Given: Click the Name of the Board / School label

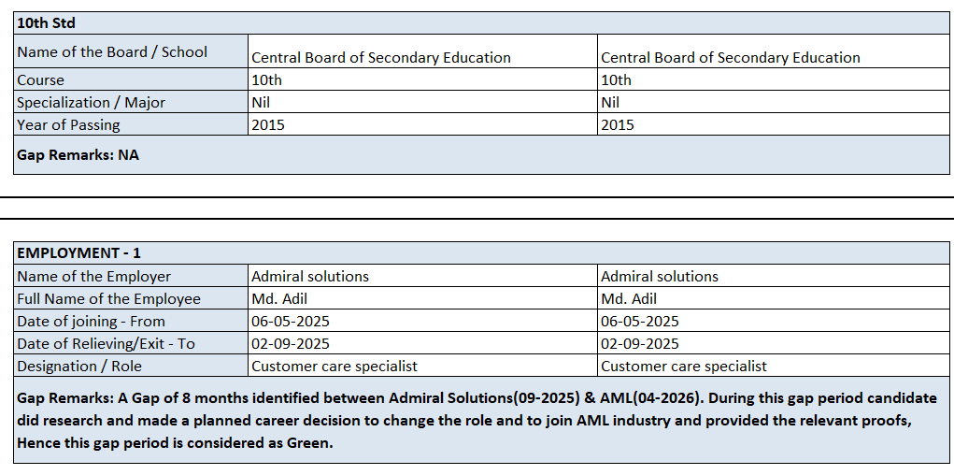Looking at the screenshot, I should pyautogui.click(x=131, y=51).
